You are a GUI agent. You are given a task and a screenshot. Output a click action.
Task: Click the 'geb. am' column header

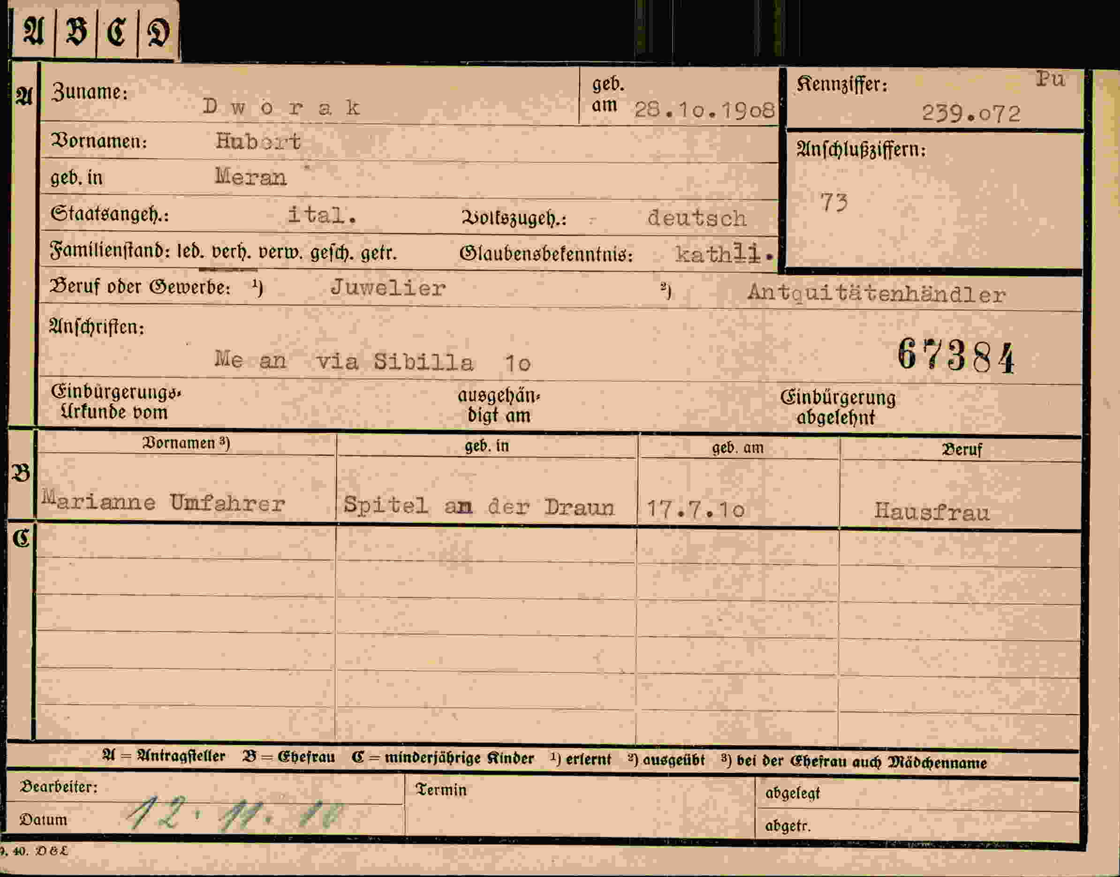click(x=738, y=448)
